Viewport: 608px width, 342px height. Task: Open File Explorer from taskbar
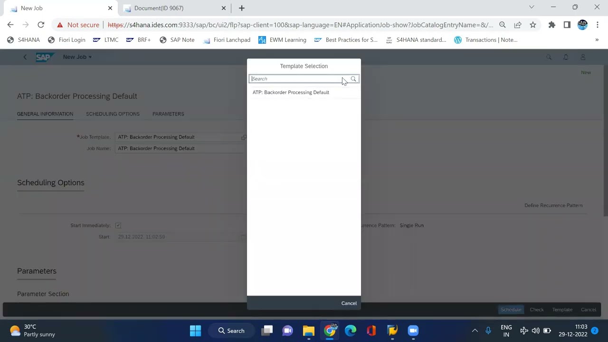[x=309, y=331]
